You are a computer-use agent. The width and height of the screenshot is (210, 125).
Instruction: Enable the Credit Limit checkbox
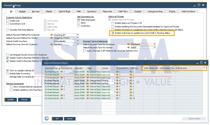pyautogui.click(x=7, y=21)
